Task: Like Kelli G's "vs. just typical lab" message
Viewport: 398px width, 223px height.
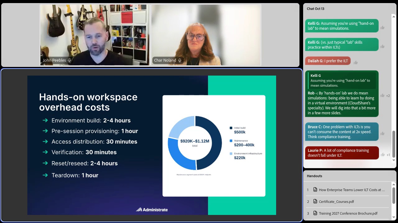Action: pyautogui.click(x=382, y=46)
